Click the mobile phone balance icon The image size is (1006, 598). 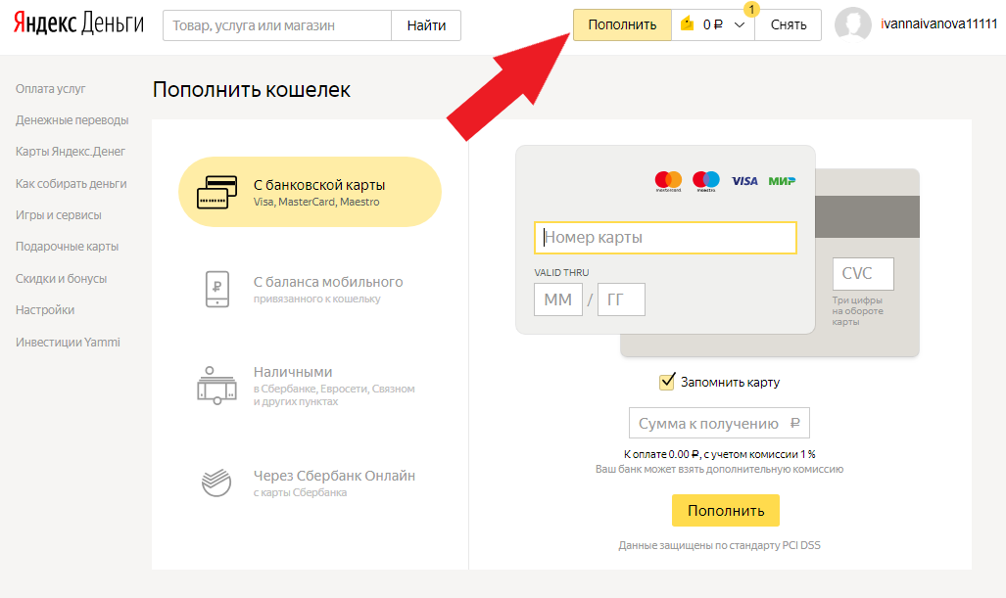(x=216, y=289)
